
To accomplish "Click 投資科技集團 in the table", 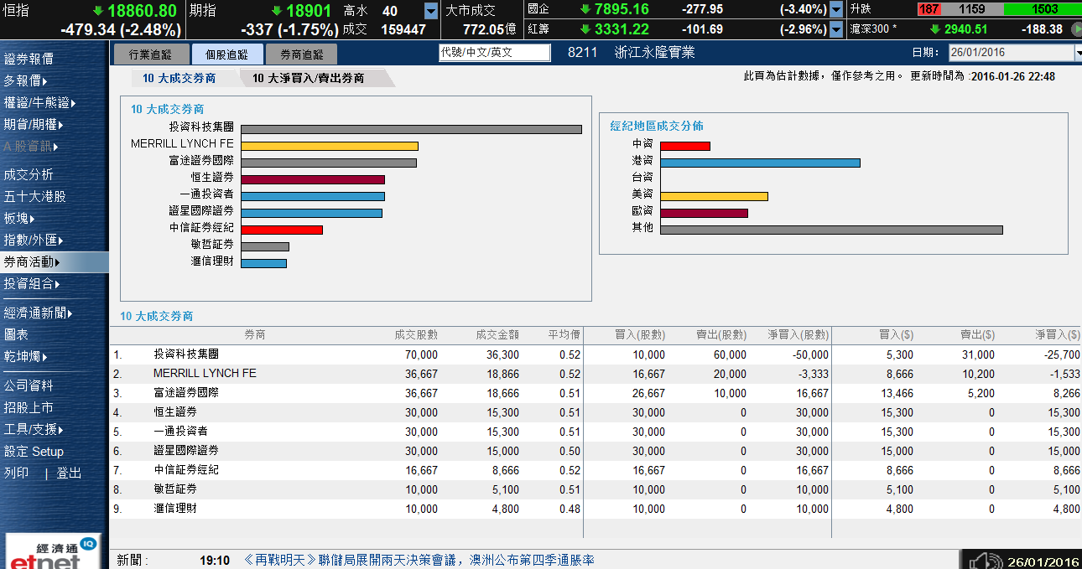I will (185, 354).
